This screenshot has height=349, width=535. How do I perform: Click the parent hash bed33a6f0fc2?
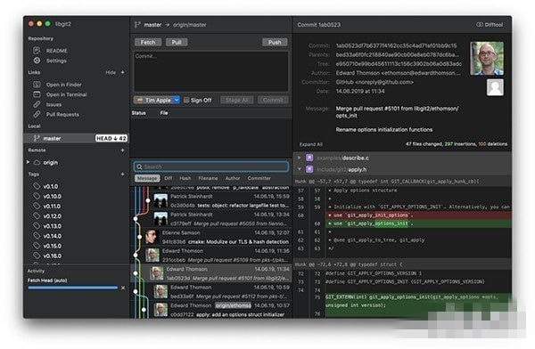(x=397, y=54)
